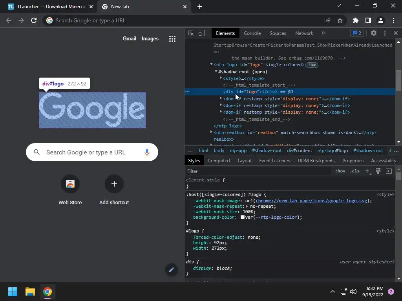
Task: Go forward in browser history
Action: (x=21, y=20)
